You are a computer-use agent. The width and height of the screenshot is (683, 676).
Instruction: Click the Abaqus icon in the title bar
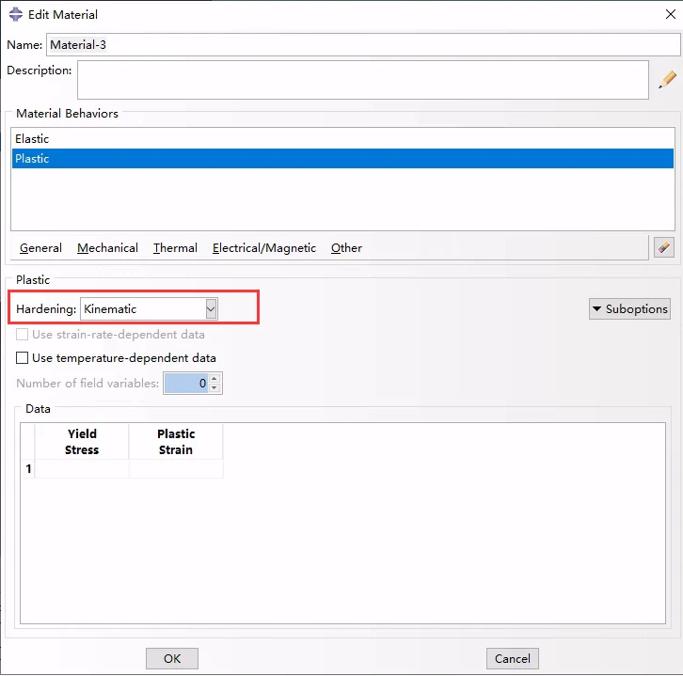click(16, 14)
